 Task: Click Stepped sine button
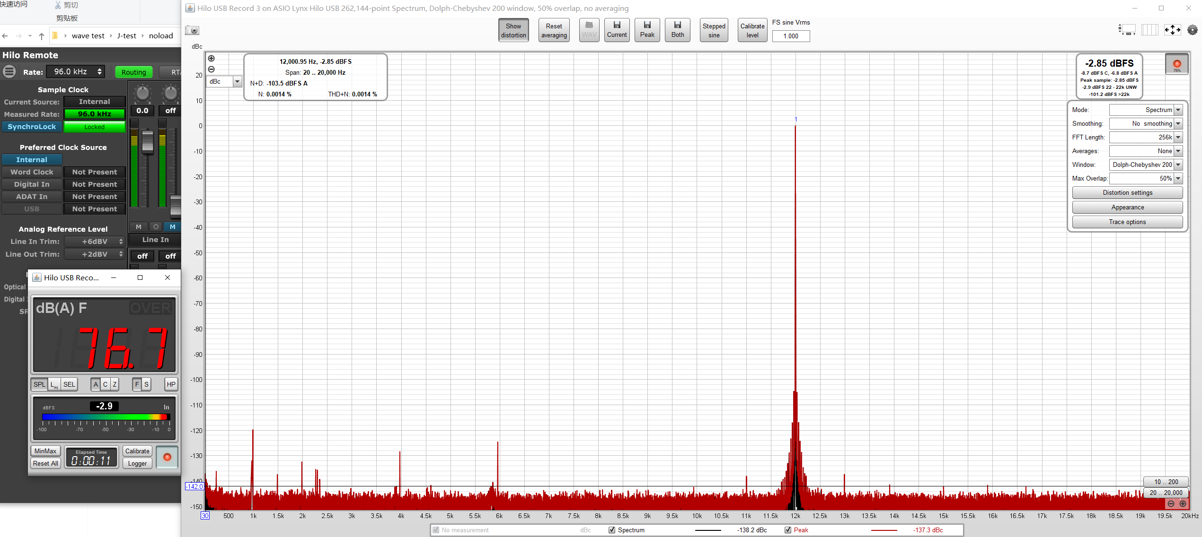pos(714,30)
